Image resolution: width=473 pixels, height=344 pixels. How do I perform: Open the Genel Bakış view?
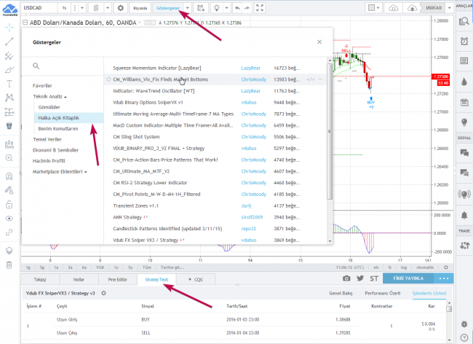[x=341, y=293]
